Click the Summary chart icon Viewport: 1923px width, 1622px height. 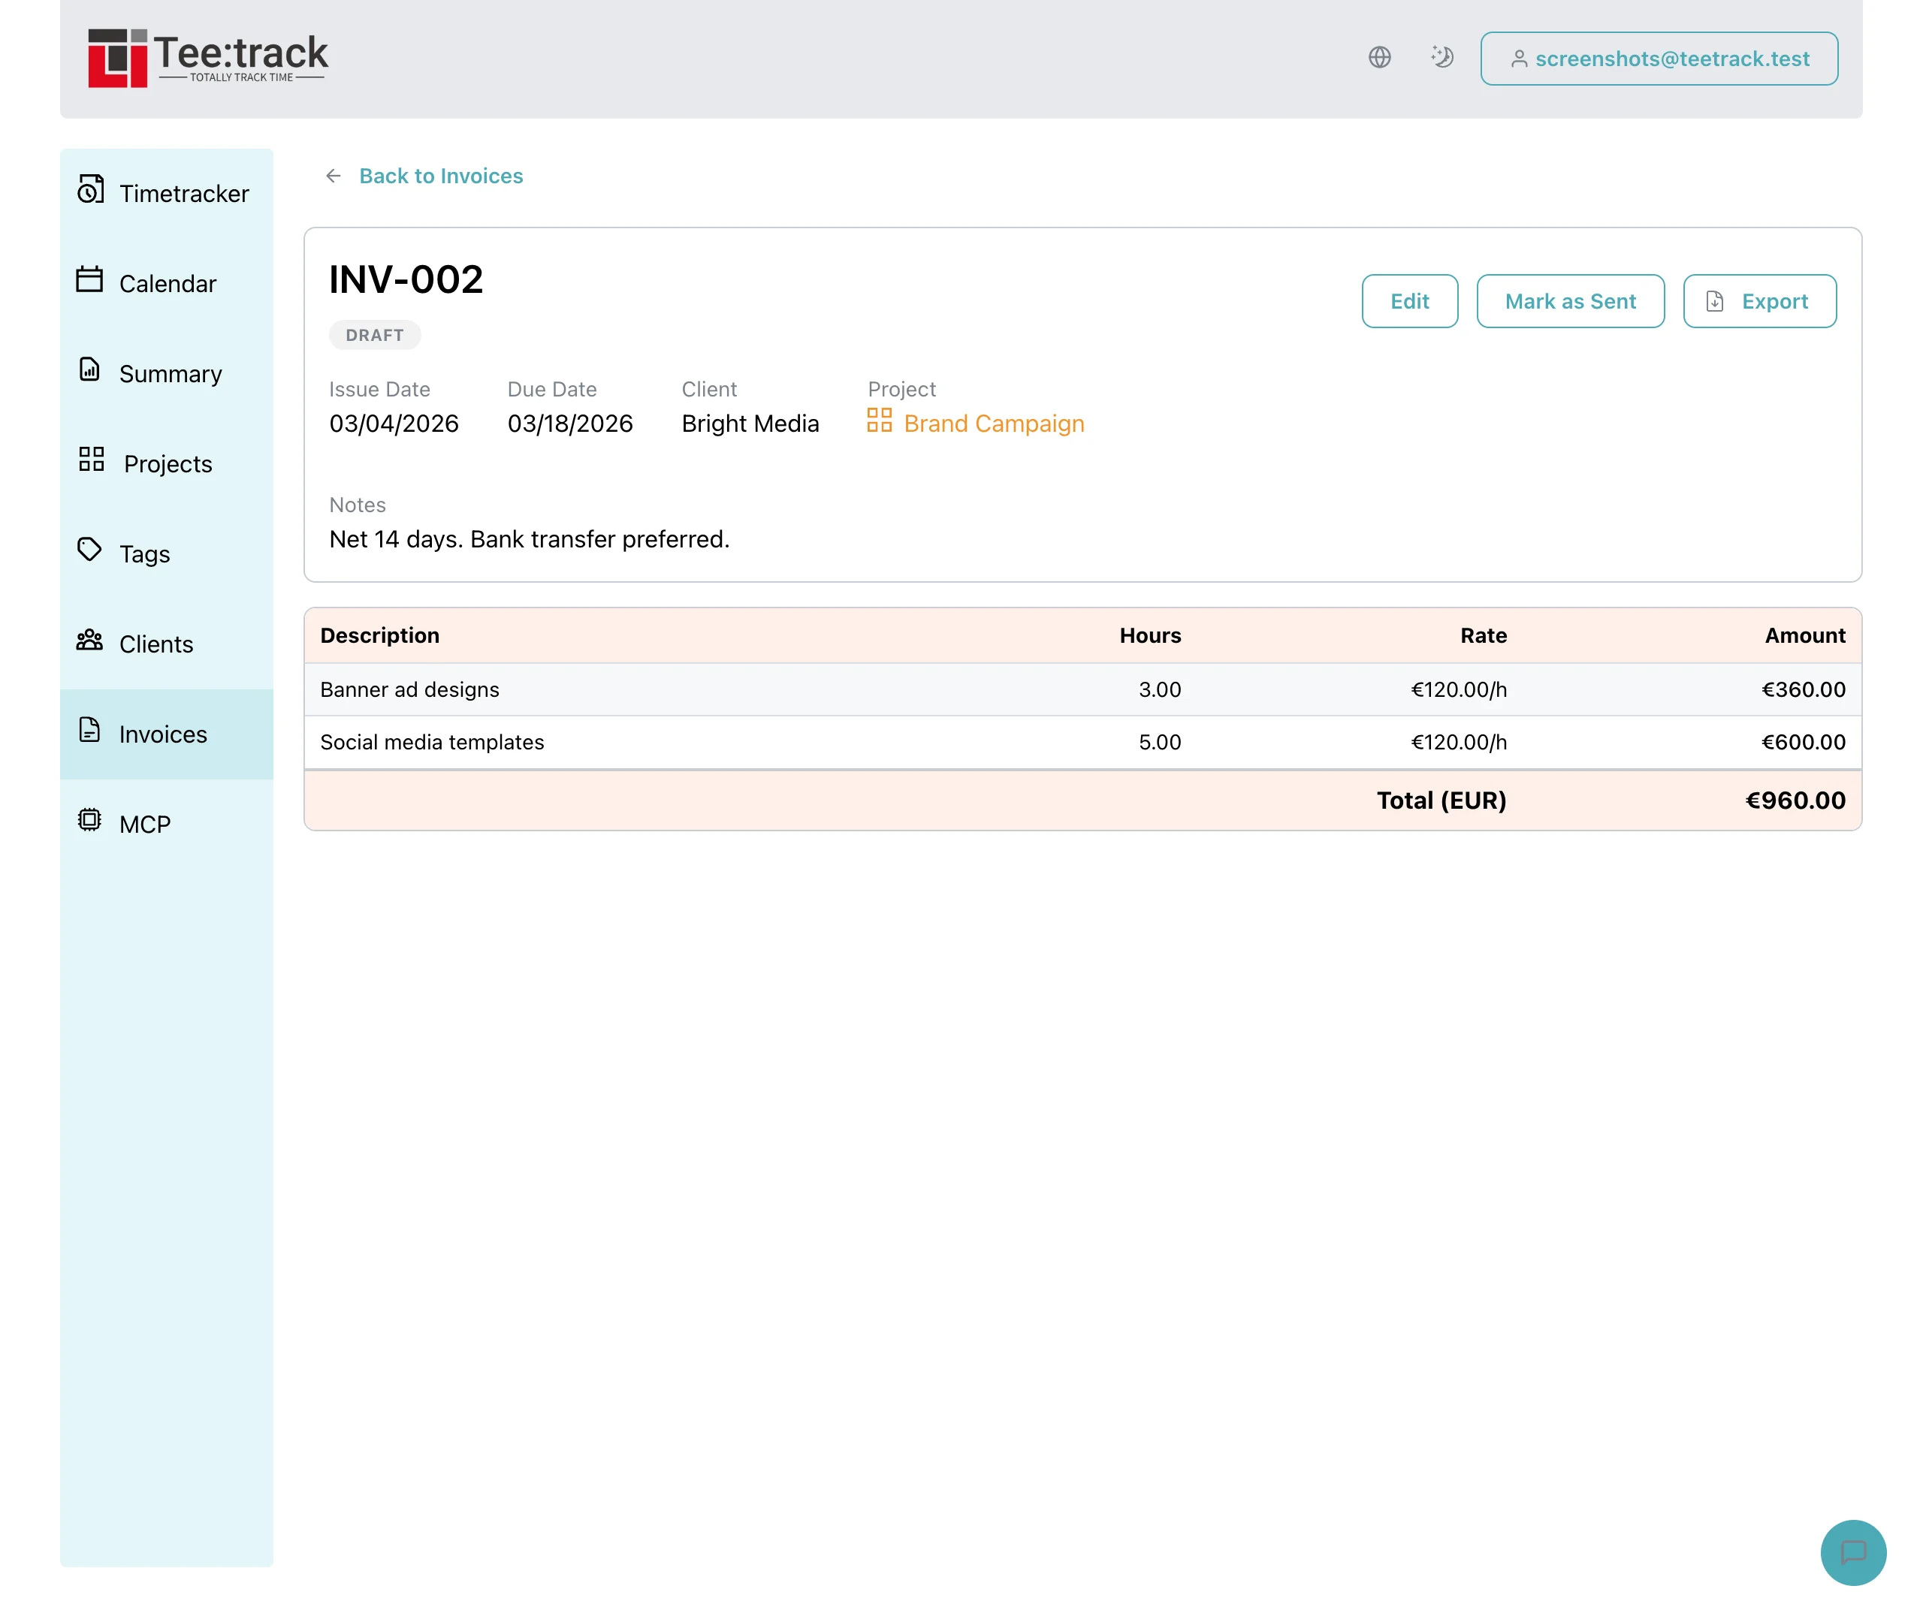[x=89, y=369]
